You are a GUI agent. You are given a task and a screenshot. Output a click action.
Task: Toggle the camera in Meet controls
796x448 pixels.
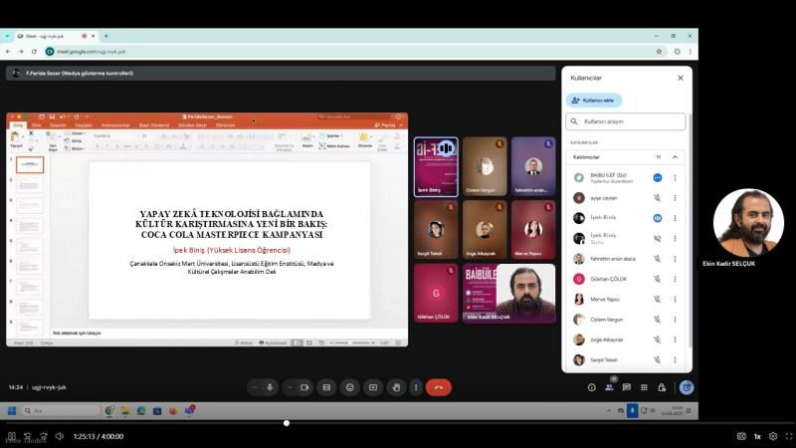coord(304,387)
